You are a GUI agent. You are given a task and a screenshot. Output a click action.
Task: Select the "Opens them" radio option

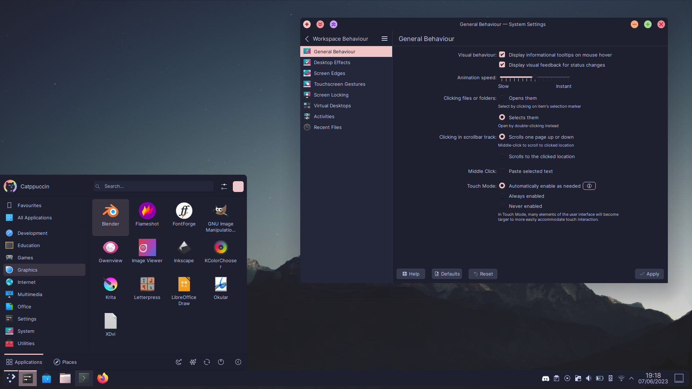pos(502,98)
